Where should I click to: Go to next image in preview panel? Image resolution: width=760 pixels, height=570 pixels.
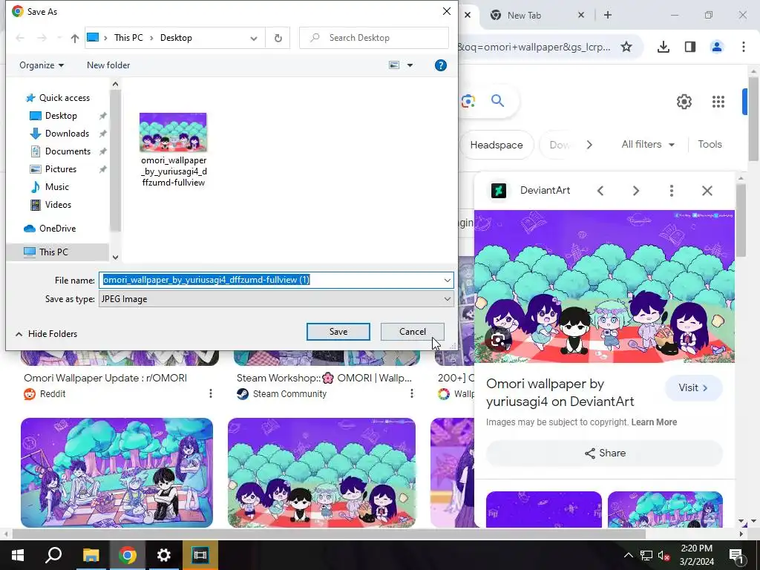click(x=636, y=191)
